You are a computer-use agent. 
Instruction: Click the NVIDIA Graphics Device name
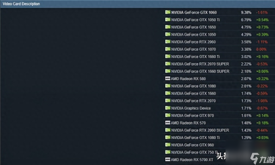click(x=191, y=108)
